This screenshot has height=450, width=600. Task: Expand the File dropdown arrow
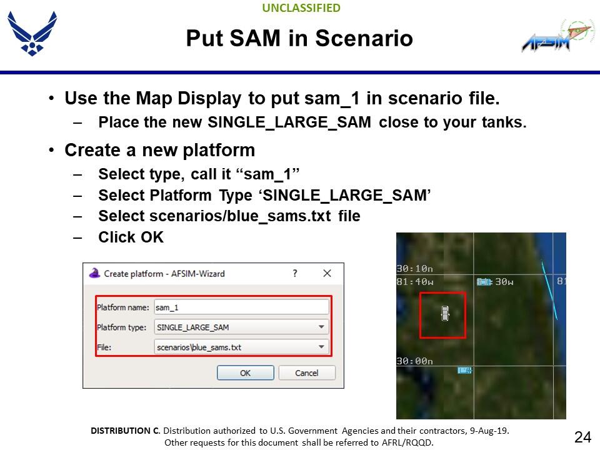(x=321, y=347)
